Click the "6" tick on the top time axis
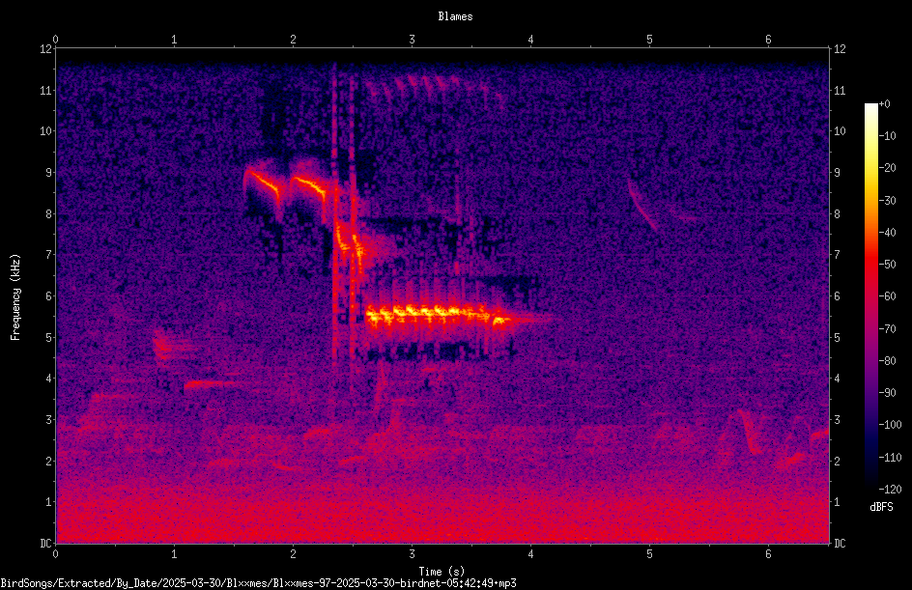This screenshot has height=590, width=912. (768, 40)
